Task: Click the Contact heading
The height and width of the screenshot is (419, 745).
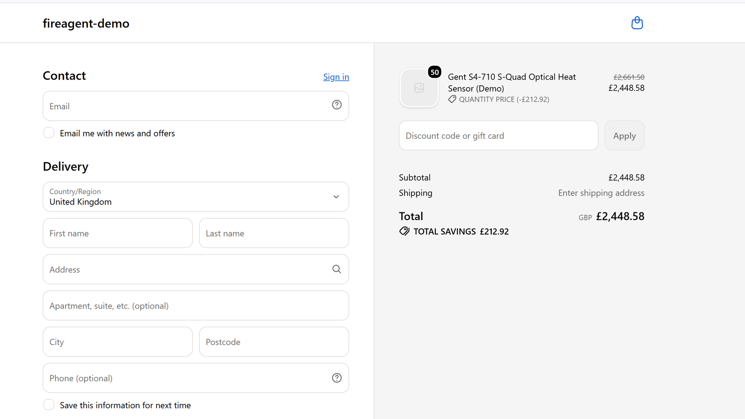Action: 64,76
